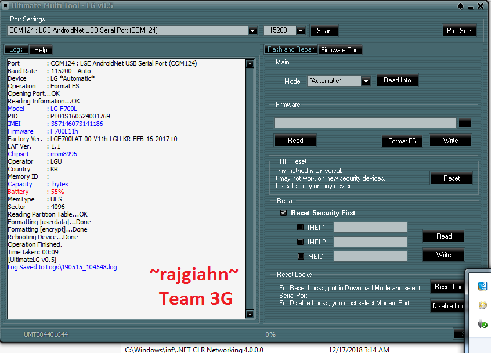Click the Scan button
This screenshot has width=491, height=353.
[324, 31]
